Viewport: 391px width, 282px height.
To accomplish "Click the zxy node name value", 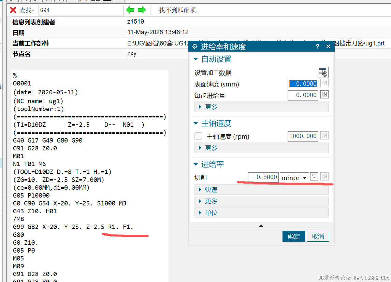I will [132, 53].
